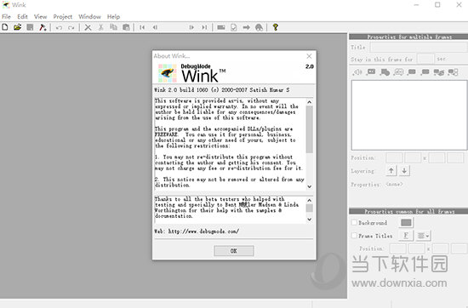The height and width of the screenshot is (308, 468).
Task: Click the add audio speaker icon
Action: click(357, 72)
